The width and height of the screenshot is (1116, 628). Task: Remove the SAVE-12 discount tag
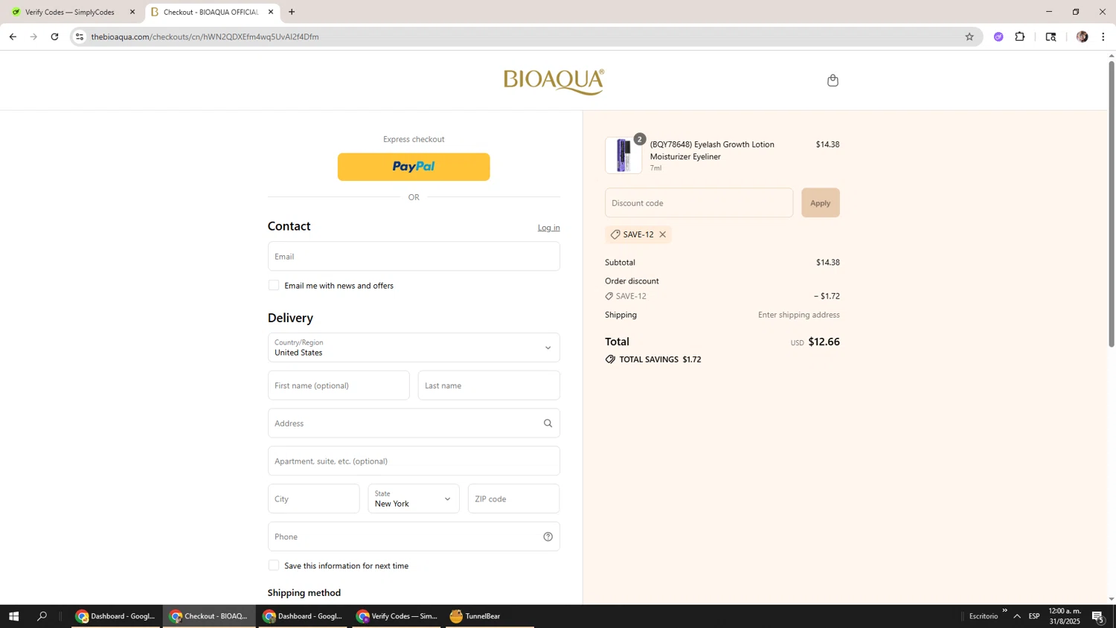tap(662, 234)
